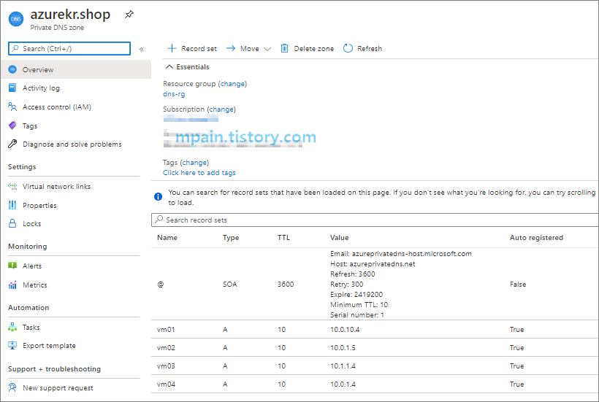The height and width of the screenshot is (402, 599).
Task: Sort by Name column header
Action: tap(167, 237)
